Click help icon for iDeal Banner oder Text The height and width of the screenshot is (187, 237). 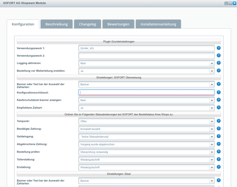tap(219, 180)
